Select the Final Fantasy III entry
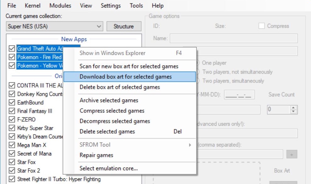This screenshot has height=184, width=311. pyautogui.click(x=35, y=111)
